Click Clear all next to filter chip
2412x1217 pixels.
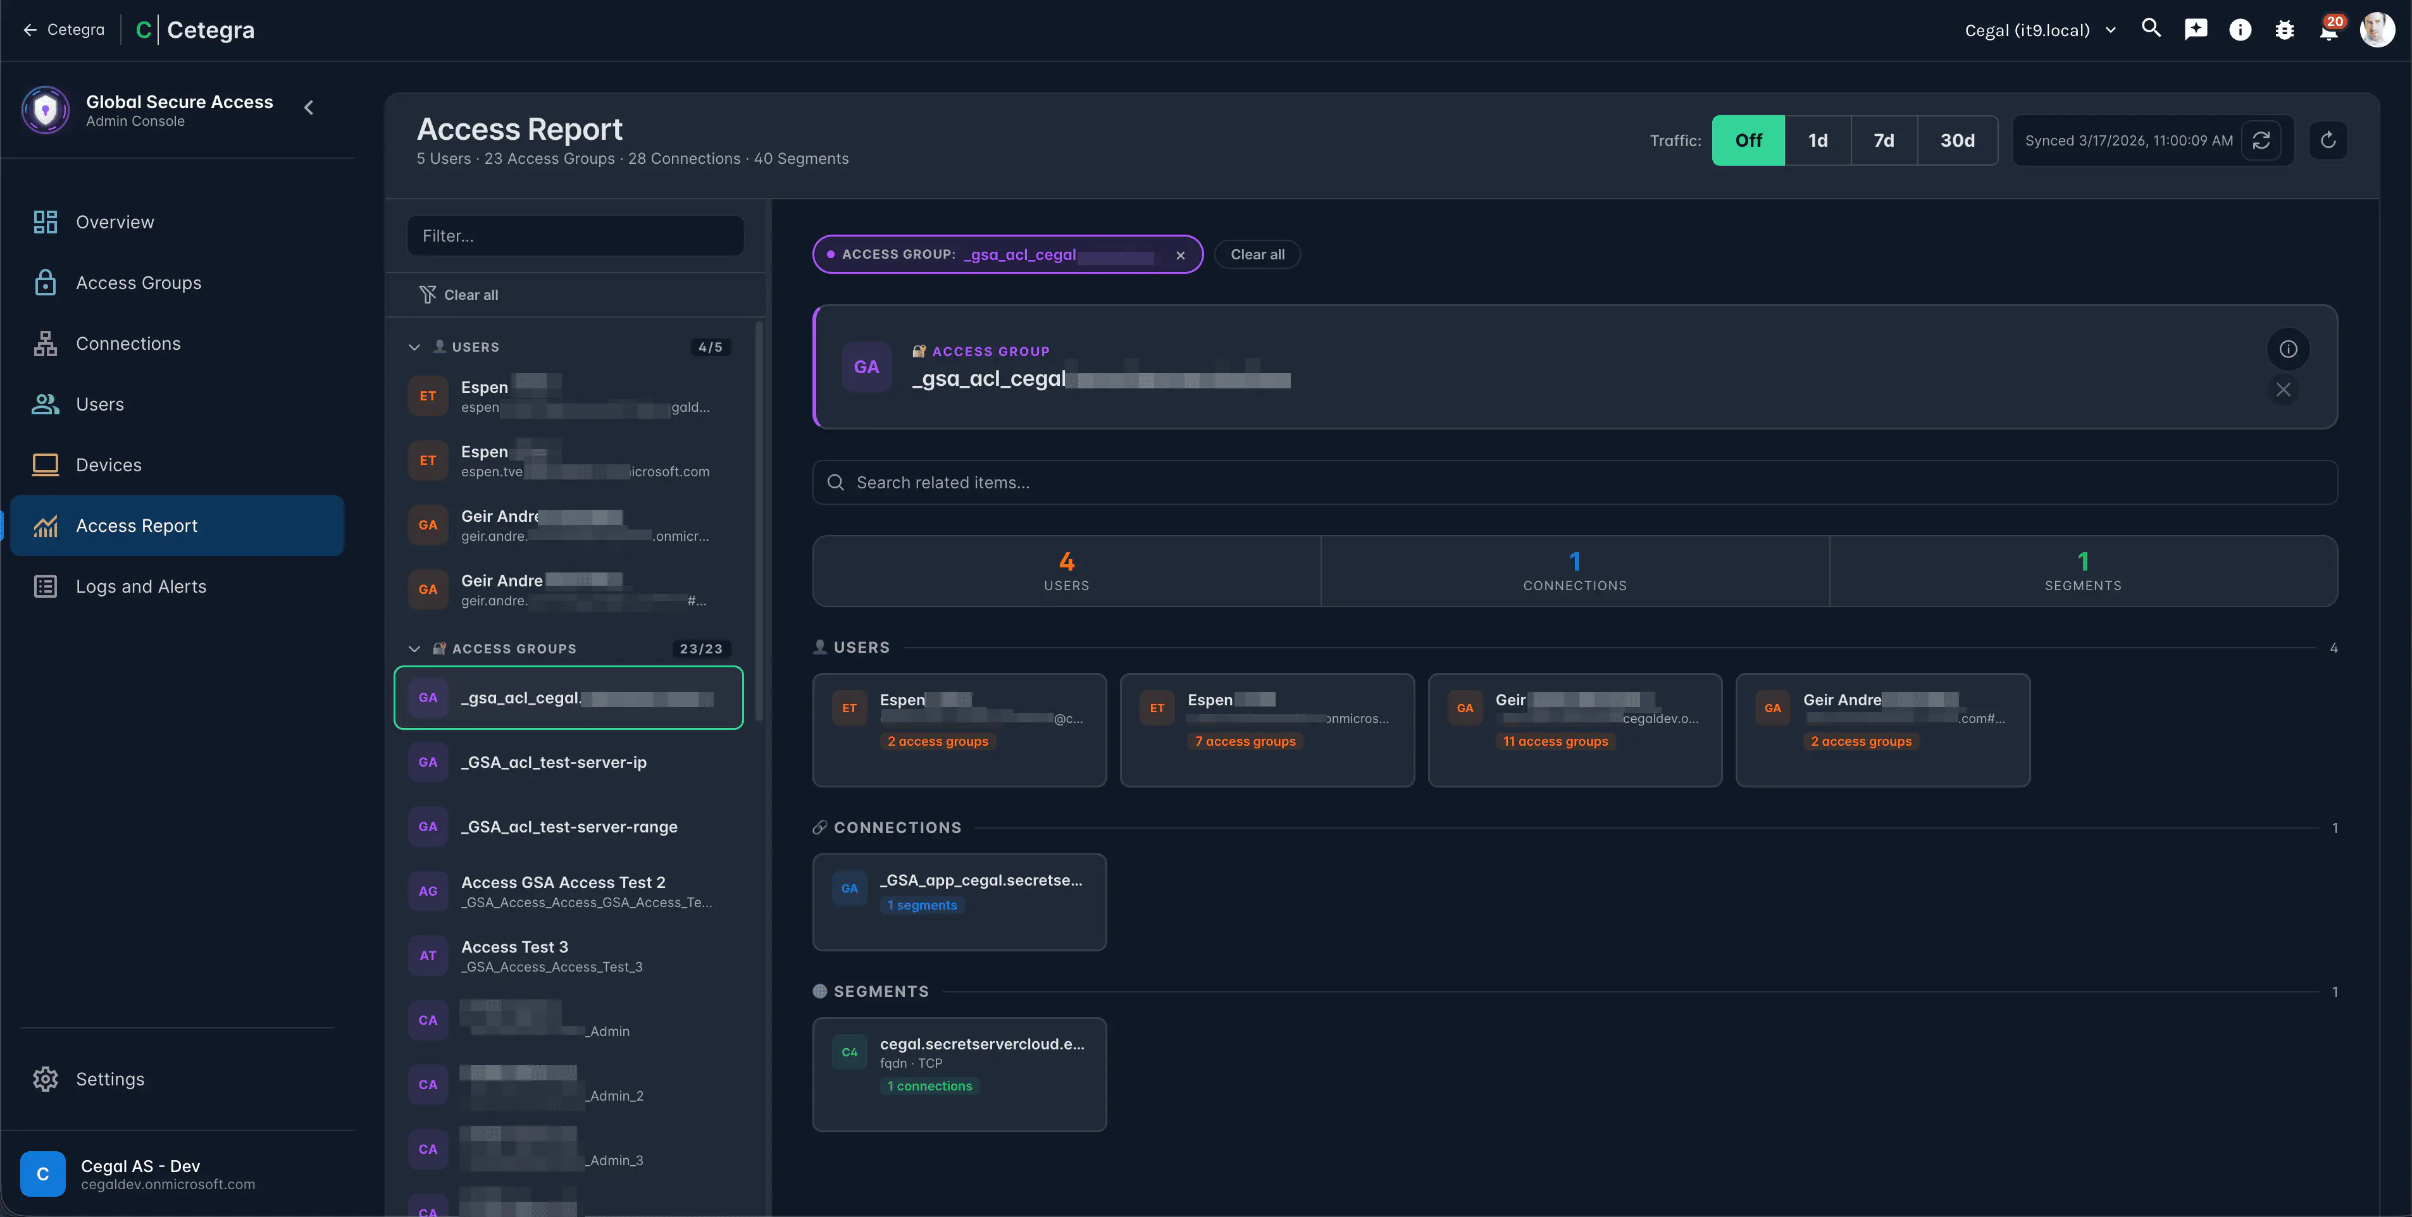point(1257,255)
